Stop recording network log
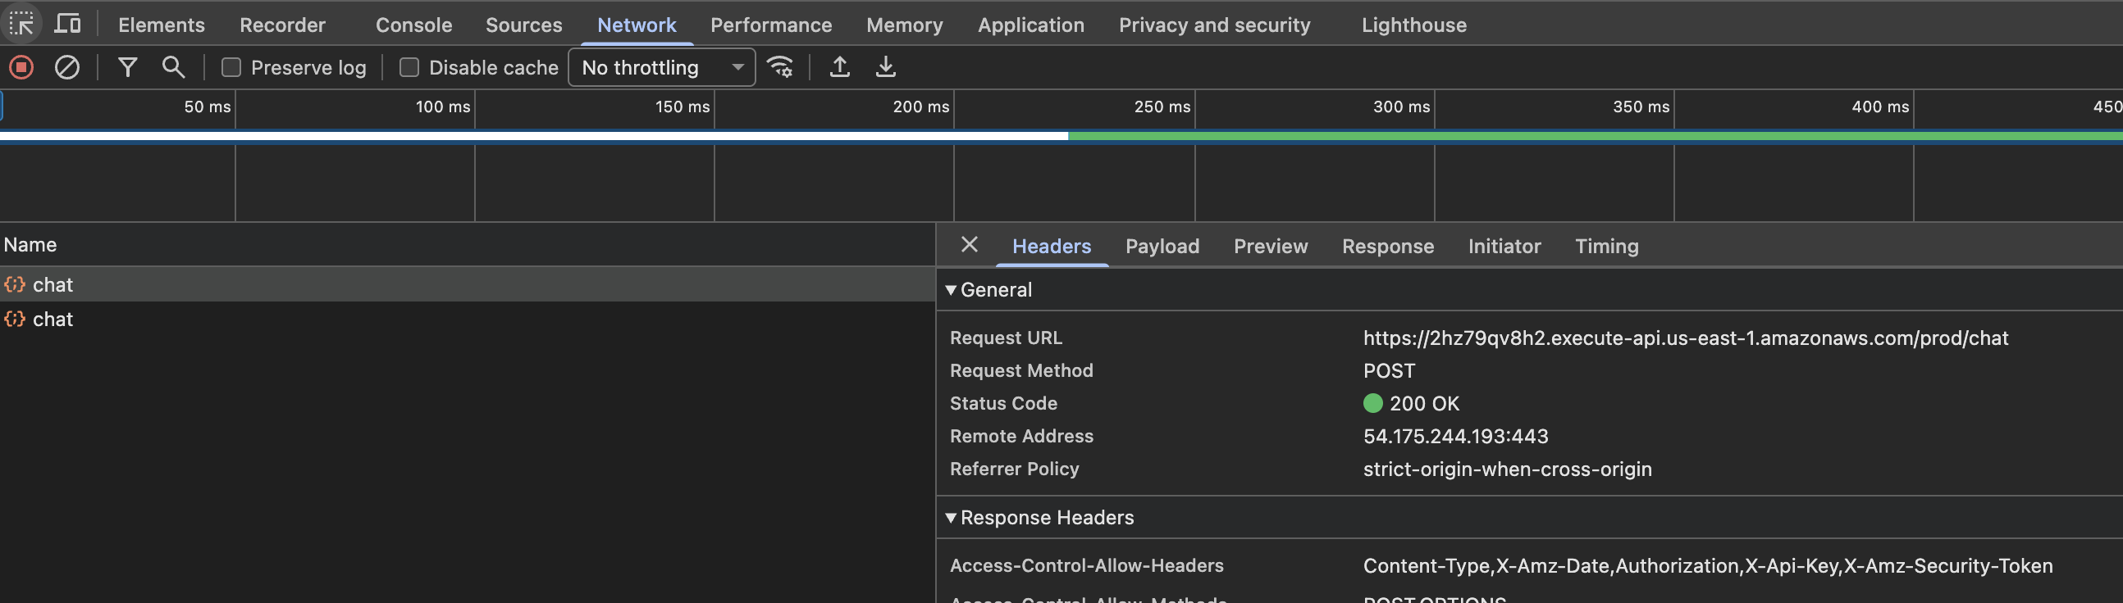Image resolution: width=2123 pixels, height=603 pixels. click(x=21, y=66)
